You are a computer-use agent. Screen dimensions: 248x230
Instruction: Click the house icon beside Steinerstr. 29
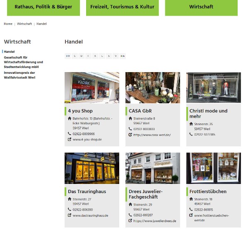(x=130, y=204)
